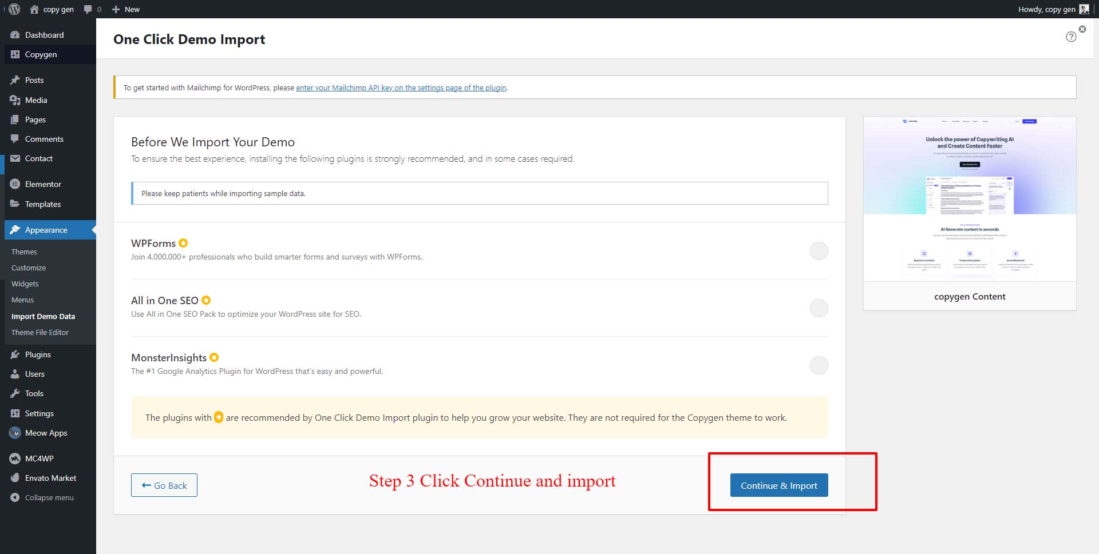Open the Themes submenu item
The image size is (1099, 554).
point(24,252)
